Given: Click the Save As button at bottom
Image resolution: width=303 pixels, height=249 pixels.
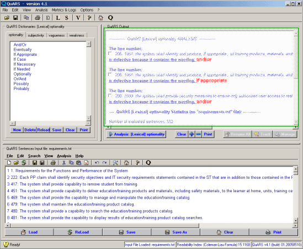Looking at the screenshot, I should tap(176, 232).
